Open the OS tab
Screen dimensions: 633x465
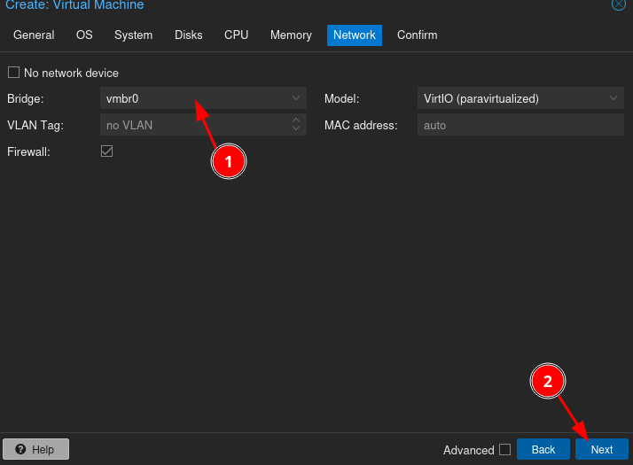pyautogui.click(x=84, y=35)
